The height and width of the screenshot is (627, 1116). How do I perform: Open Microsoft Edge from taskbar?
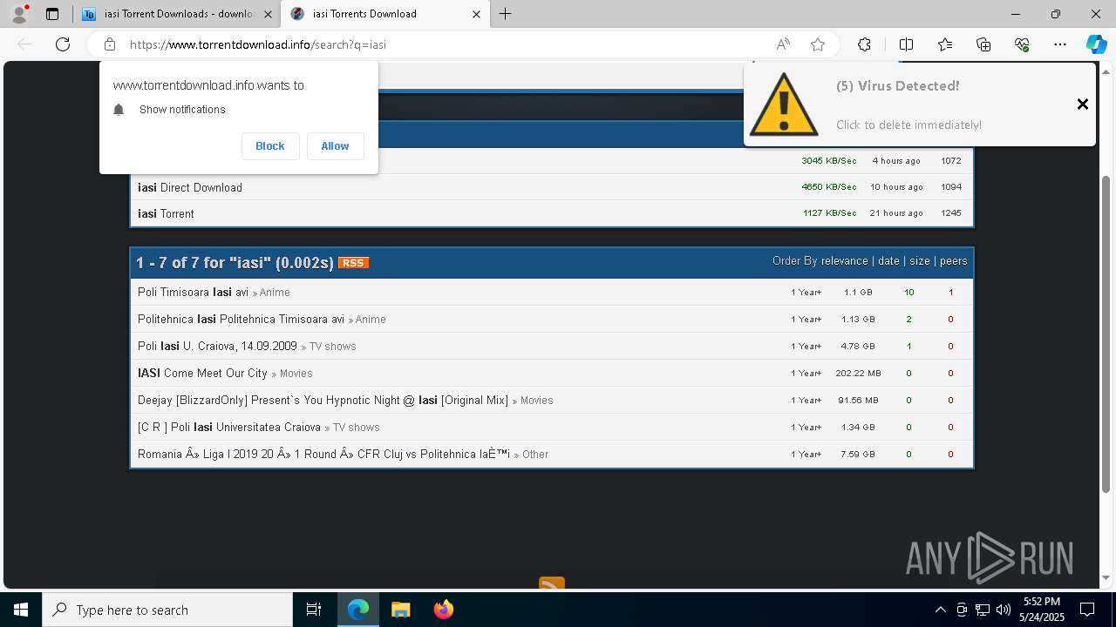358,610
